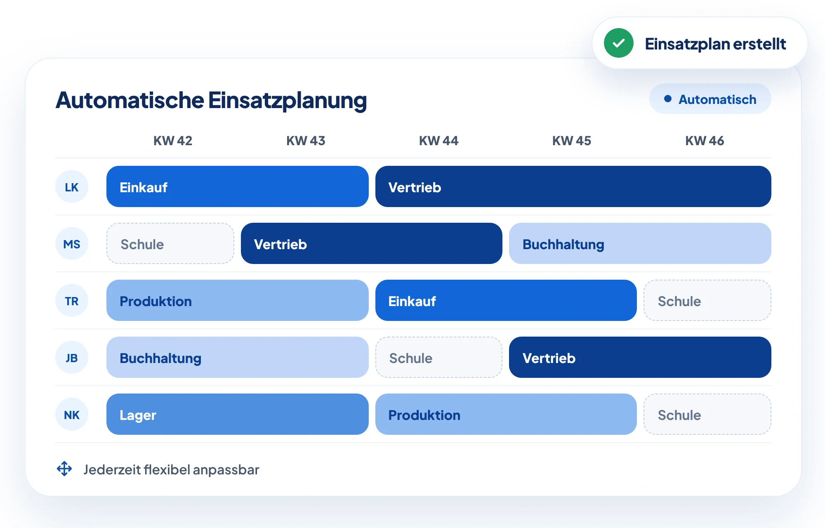Click the 'Einsatzplan erstellt' notification
The width and height of the screenshot is (825, 528).
pyautogui.click(x=700, y=43)
